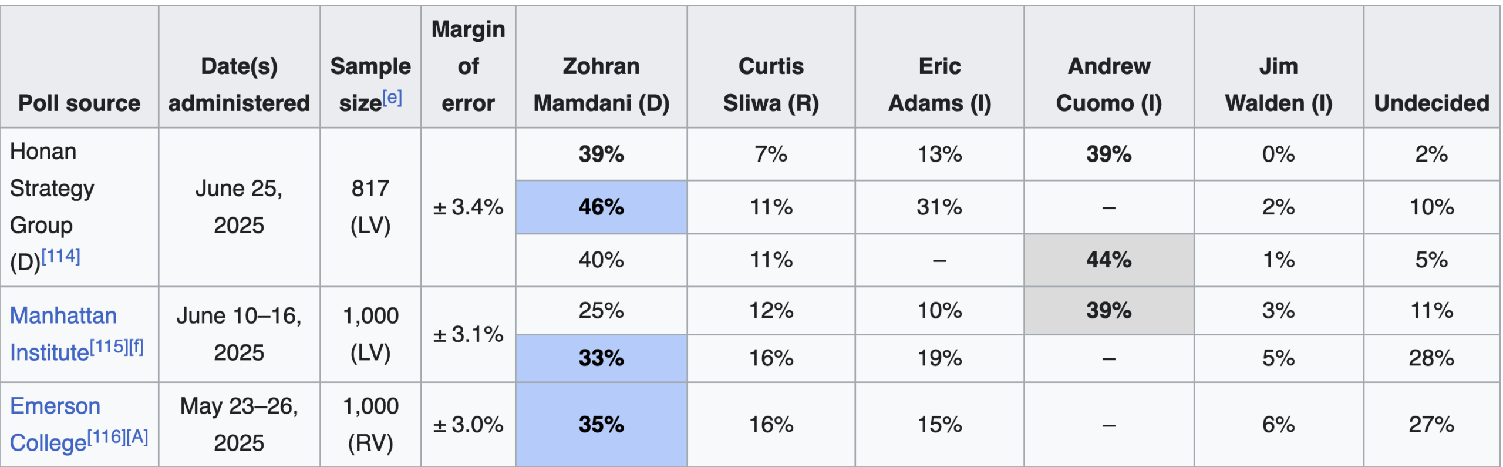The width and height of the screenshot is (1503, 467).
Task: Select the blue 35% cell in Emerson row
Action: pyautogui.click(x=601, y=425)
